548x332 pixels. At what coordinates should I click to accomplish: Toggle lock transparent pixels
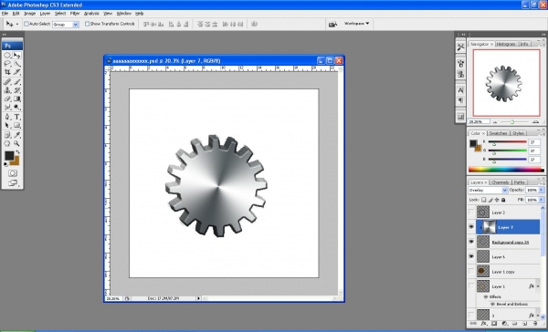point(484,200)
